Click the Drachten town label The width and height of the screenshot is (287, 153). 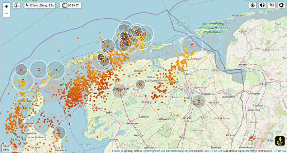[147, 102]
